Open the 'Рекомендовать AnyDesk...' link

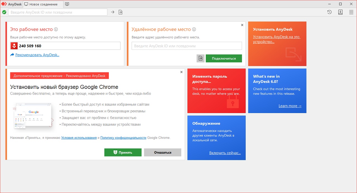click(37, 55)
